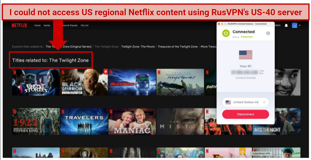Expand the profile dropdown caret

pos(299,25)
